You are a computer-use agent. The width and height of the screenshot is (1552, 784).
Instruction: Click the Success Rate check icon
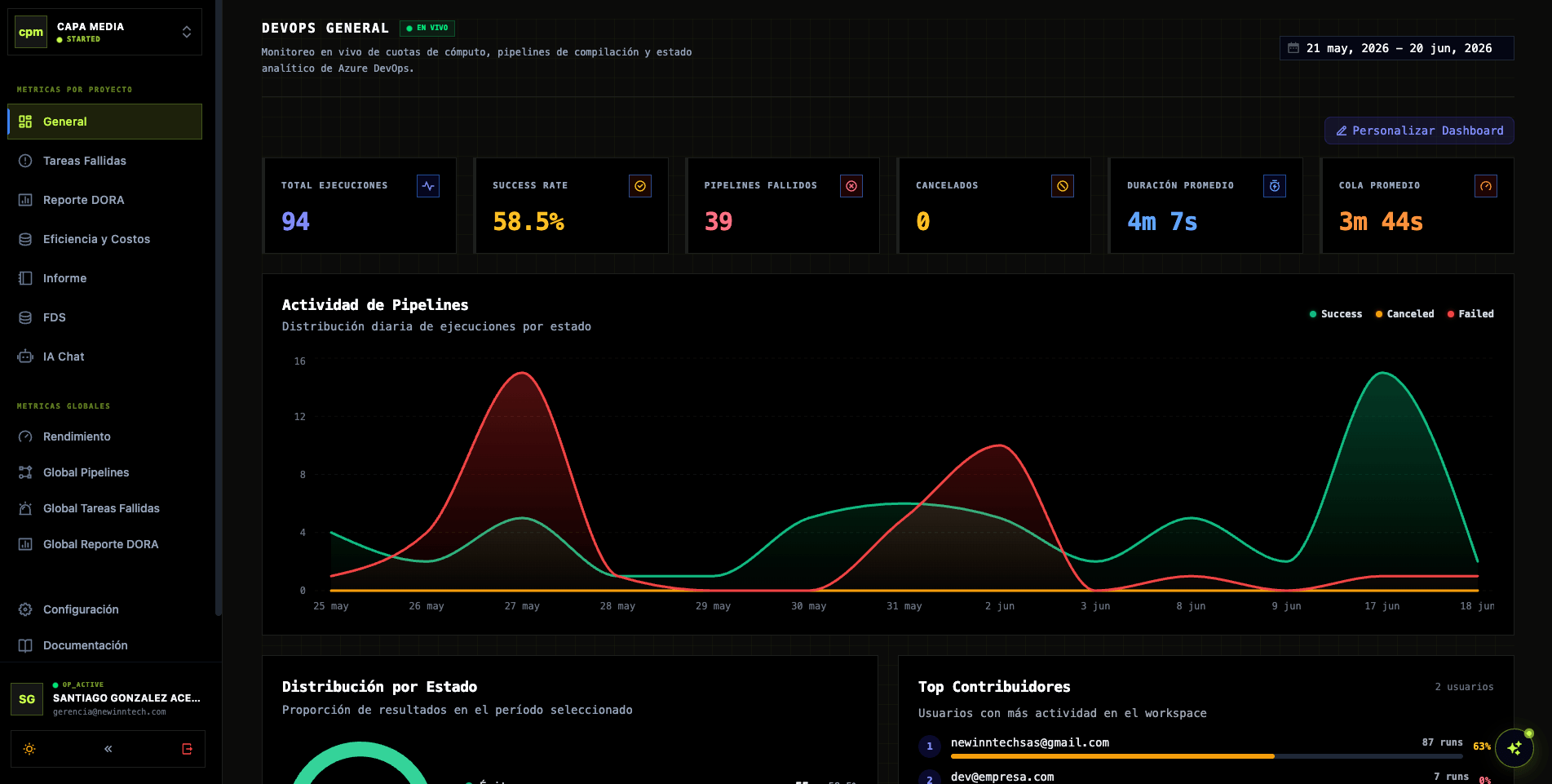(x=640, y=186)
